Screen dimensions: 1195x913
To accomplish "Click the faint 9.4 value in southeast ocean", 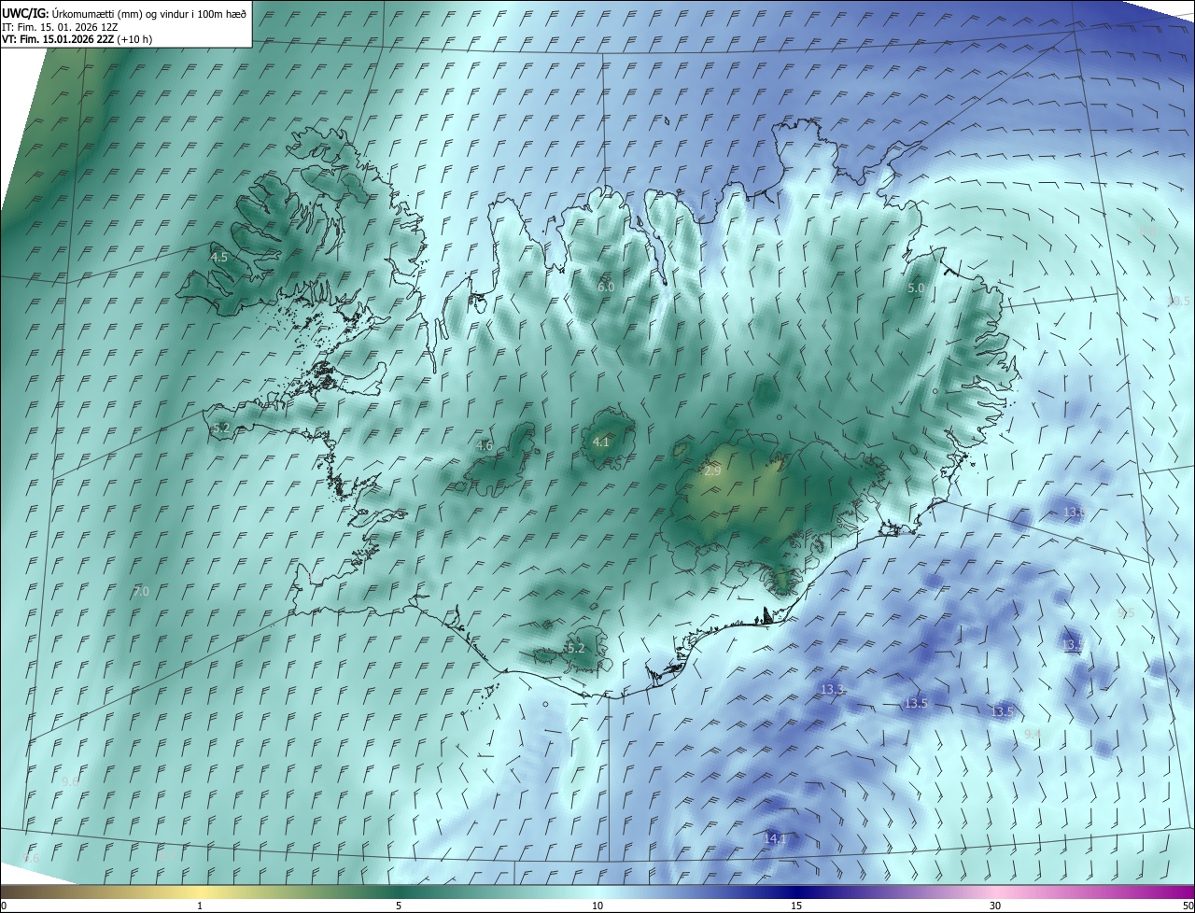I will click(1033, 735).
